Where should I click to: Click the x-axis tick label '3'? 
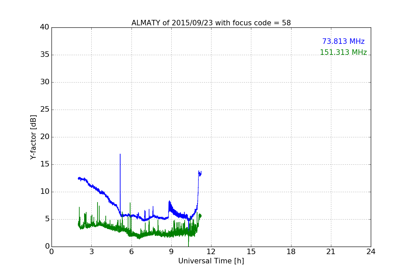(x=91, y=252)
